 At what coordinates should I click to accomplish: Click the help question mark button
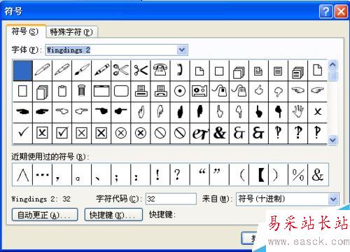point(325,11)
